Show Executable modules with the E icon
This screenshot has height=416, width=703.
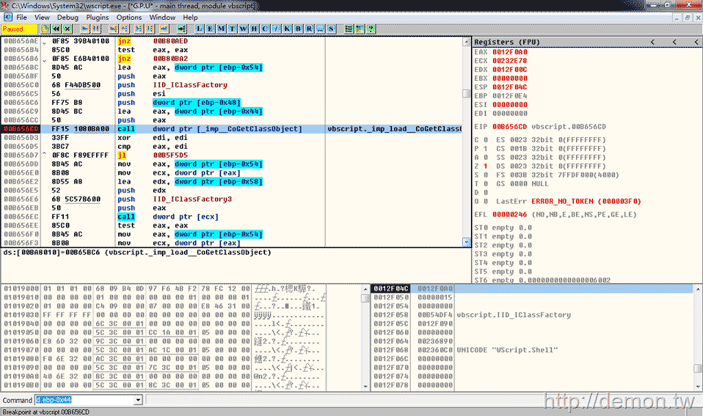coord(211,29)
